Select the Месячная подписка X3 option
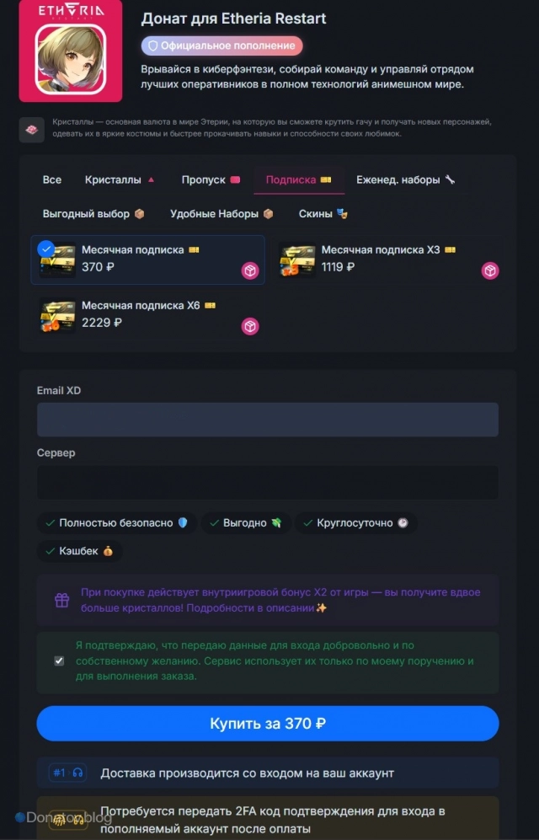Image resolution: width=539 pixels, height=840 pixels. [390, 259]
